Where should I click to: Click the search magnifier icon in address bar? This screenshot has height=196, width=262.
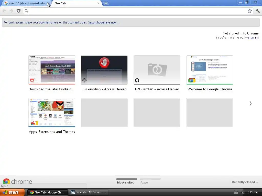click(x=26, y=11)
